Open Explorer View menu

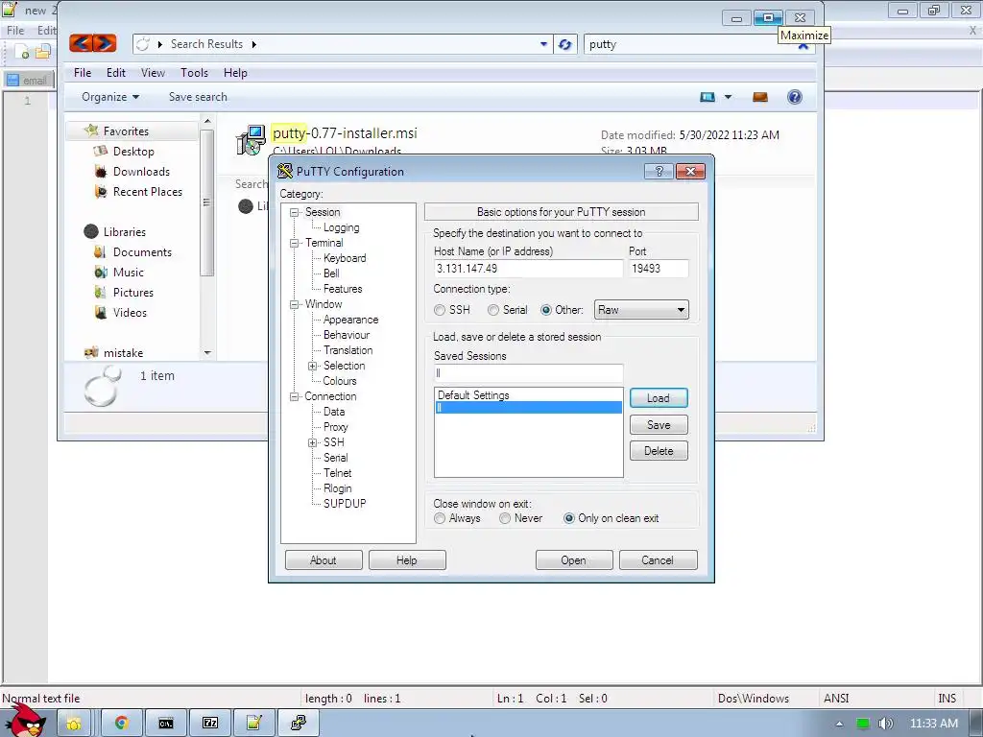pyautogui.click(x=153, y=73)
